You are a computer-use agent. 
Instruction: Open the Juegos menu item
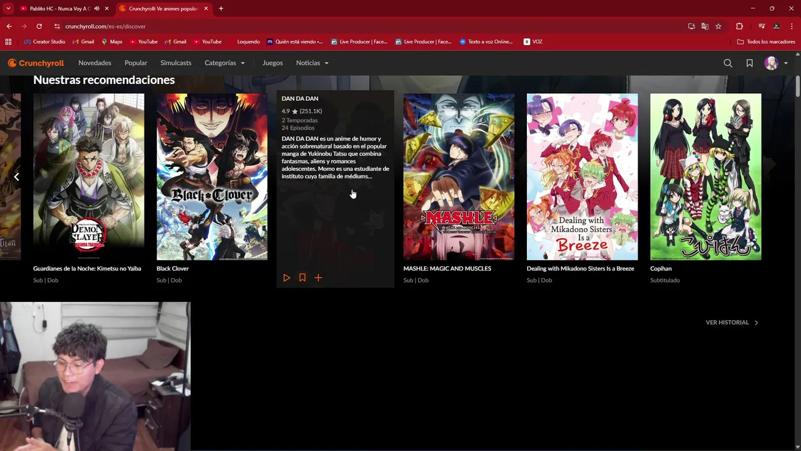[273, 63]
